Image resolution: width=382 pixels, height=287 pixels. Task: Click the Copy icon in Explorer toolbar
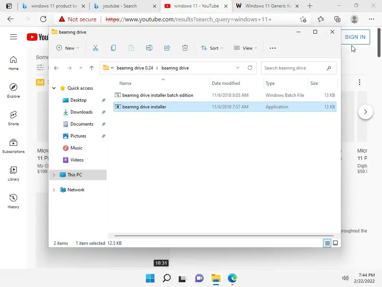113,48
